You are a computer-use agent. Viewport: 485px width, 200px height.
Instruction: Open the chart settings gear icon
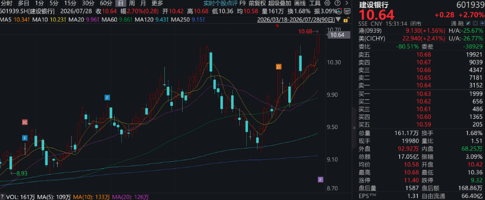click(x=328, y=4)
